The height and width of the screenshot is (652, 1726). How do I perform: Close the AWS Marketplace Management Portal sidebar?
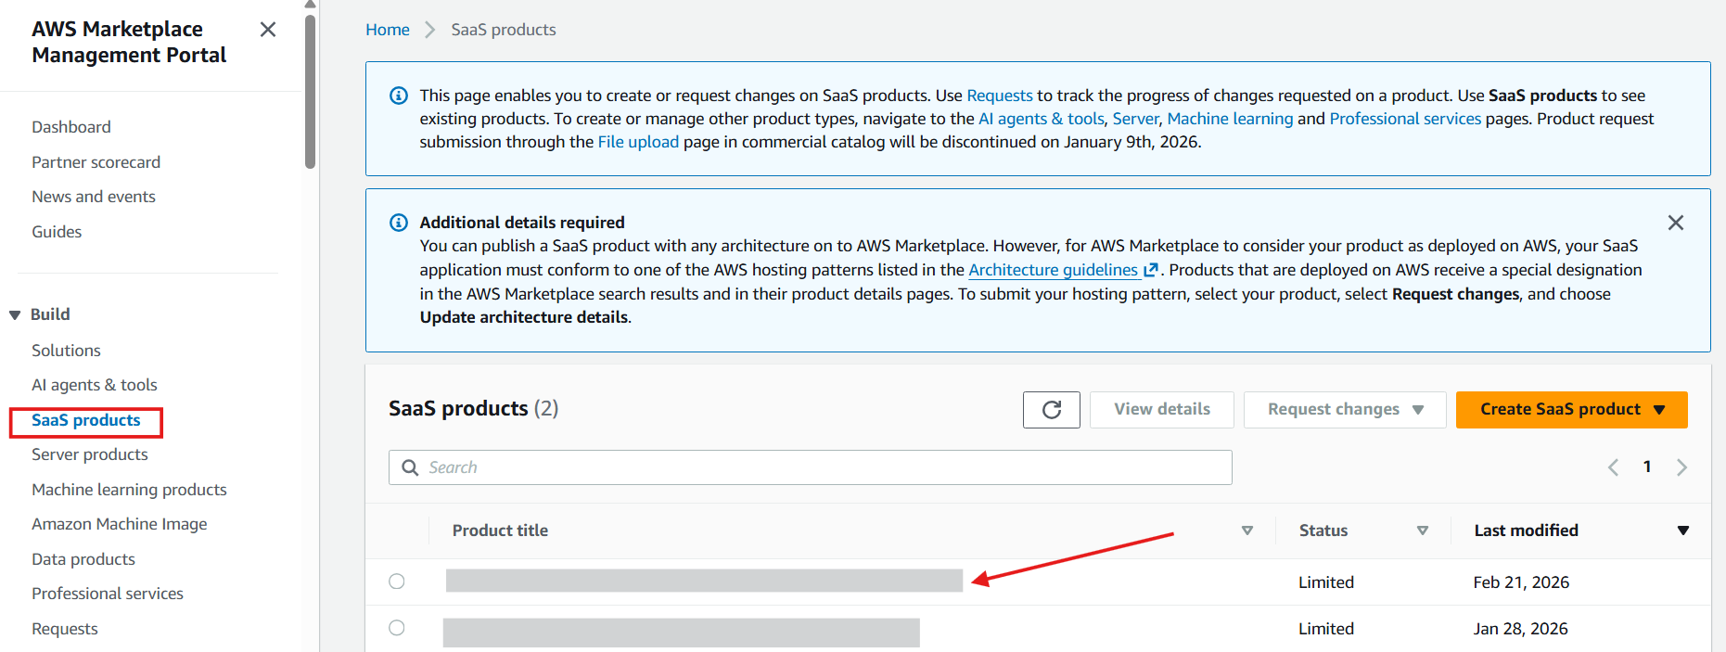pyautogui.click(x=268, y=30)
